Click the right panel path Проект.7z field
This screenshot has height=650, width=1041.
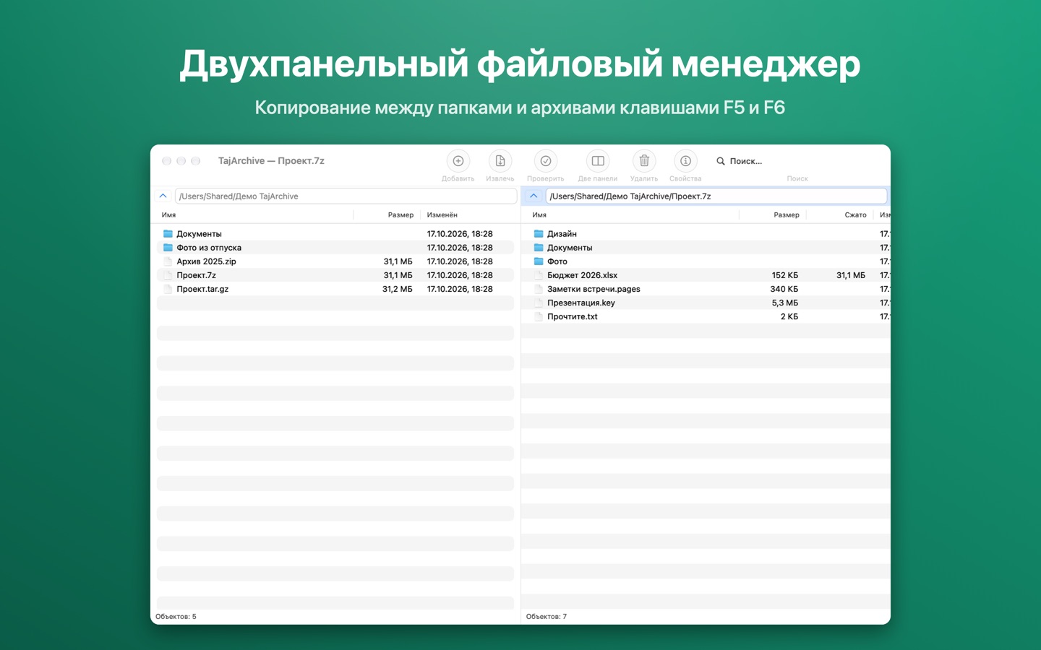coord(716,196)
